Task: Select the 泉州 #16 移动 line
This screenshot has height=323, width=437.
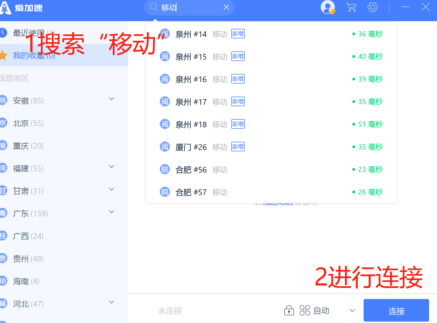Action: 271,79
